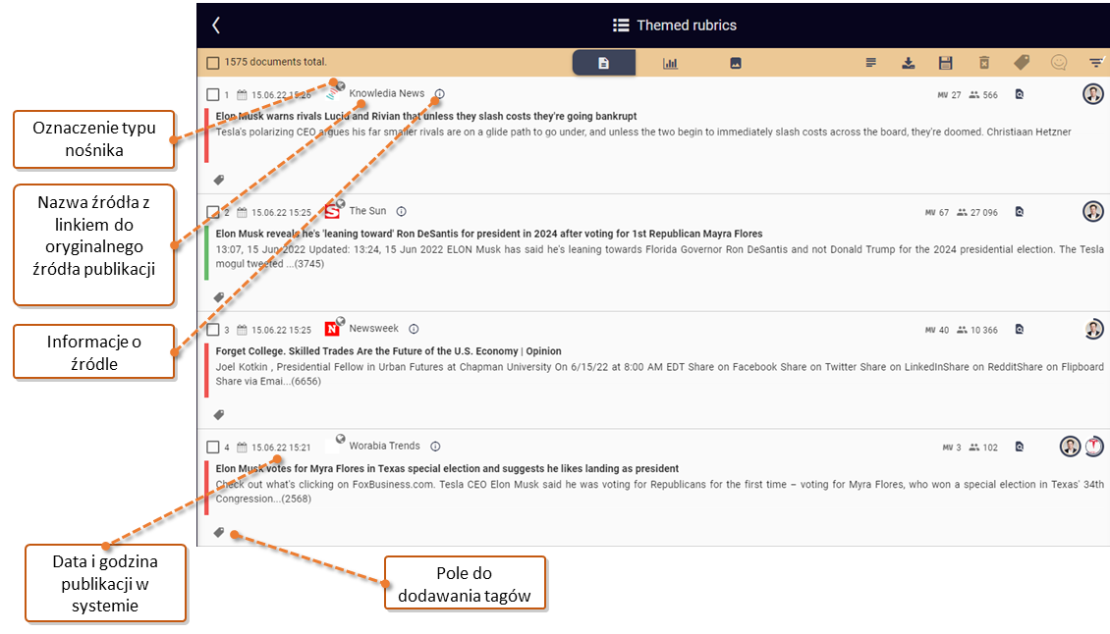Show source info next to The Sun
This screenshot has height=634, width=1110.
click(402, 212)
